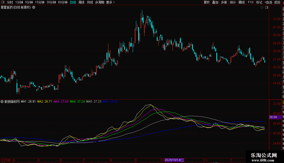284x163 pixels.
Task: Click the 返回 back button
Action: click(277, 2)
